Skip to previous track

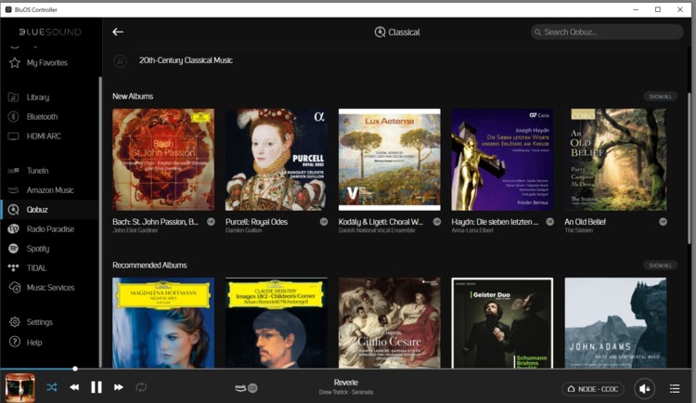pos(74,387)
